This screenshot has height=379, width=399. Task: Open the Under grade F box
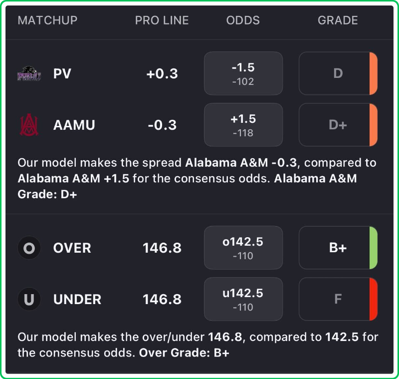tap(338, 300)
